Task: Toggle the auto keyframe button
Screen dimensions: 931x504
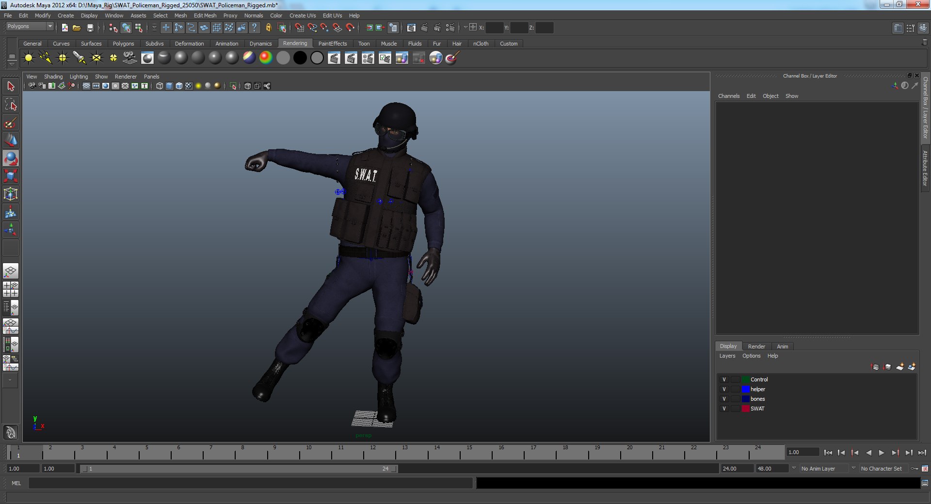Action: [915, 469]
